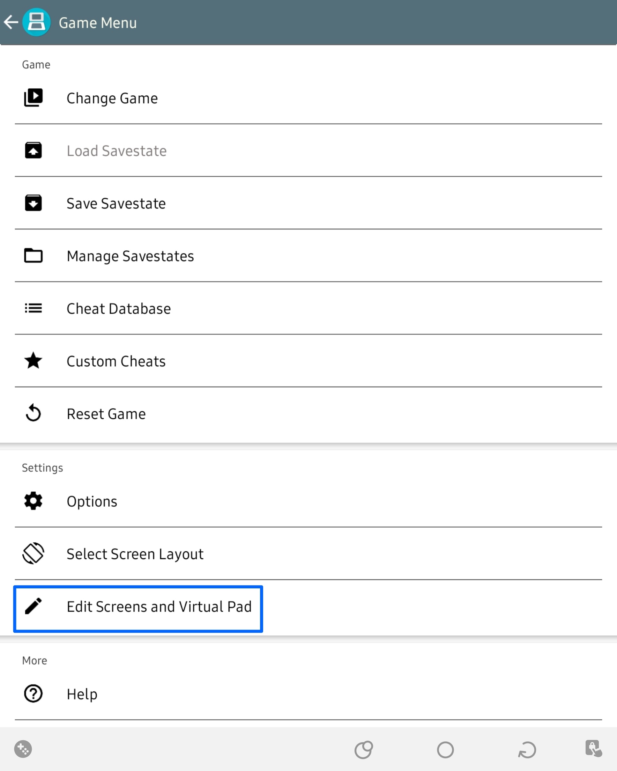The image size is (617, 771).
Task: Click the screen rotation layout icon
Action: point(33,553)
